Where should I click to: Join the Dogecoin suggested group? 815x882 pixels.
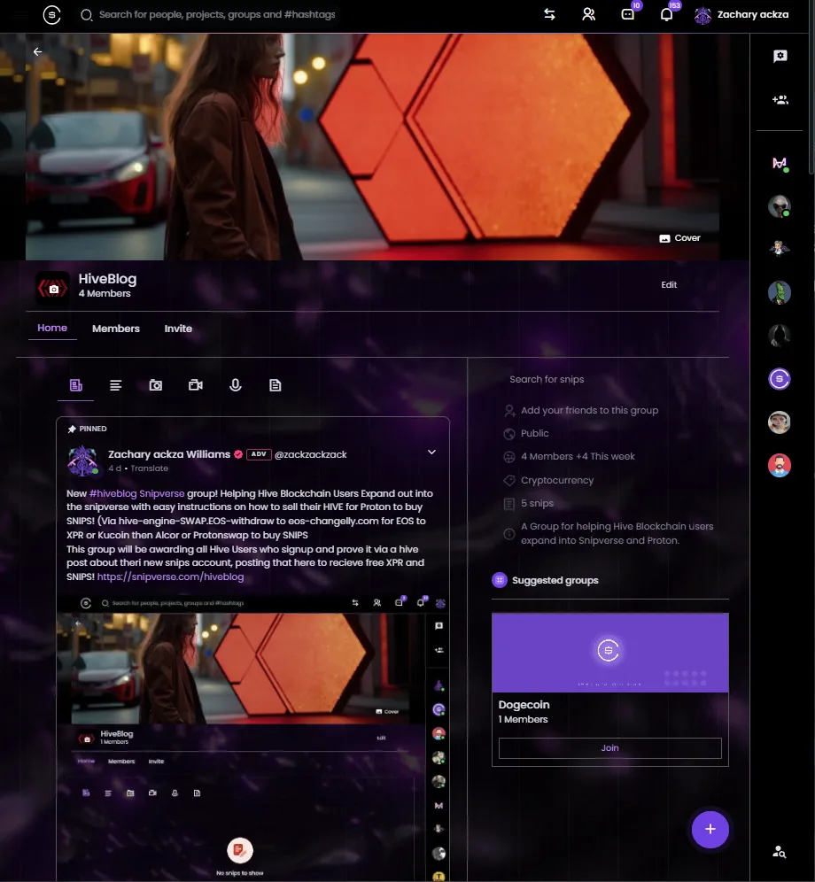tap(610, 748)
